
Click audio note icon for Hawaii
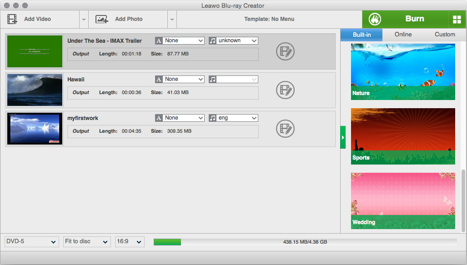pyautogui.click(x=212, y=80)
